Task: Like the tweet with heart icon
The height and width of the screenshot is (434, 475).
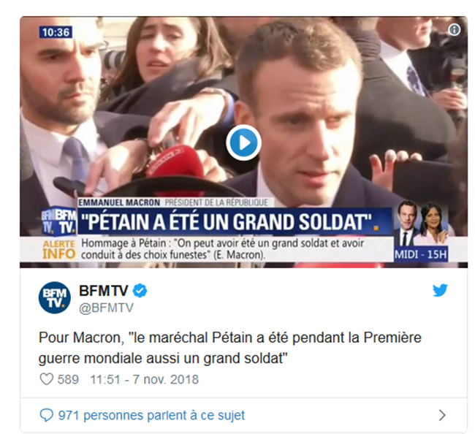Action: tap(47, 379)
